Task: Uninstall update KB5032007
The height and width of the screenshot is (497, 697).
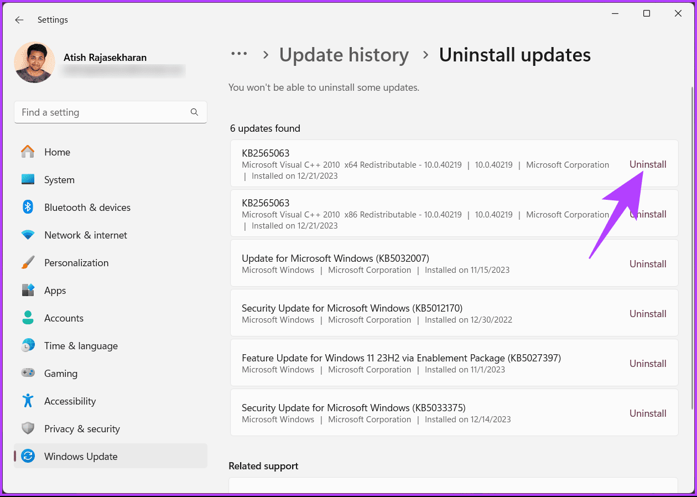Action: 648,264
